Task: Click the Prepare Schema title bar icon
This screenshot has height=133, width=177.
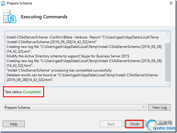Action: click(x=3, y=3)
